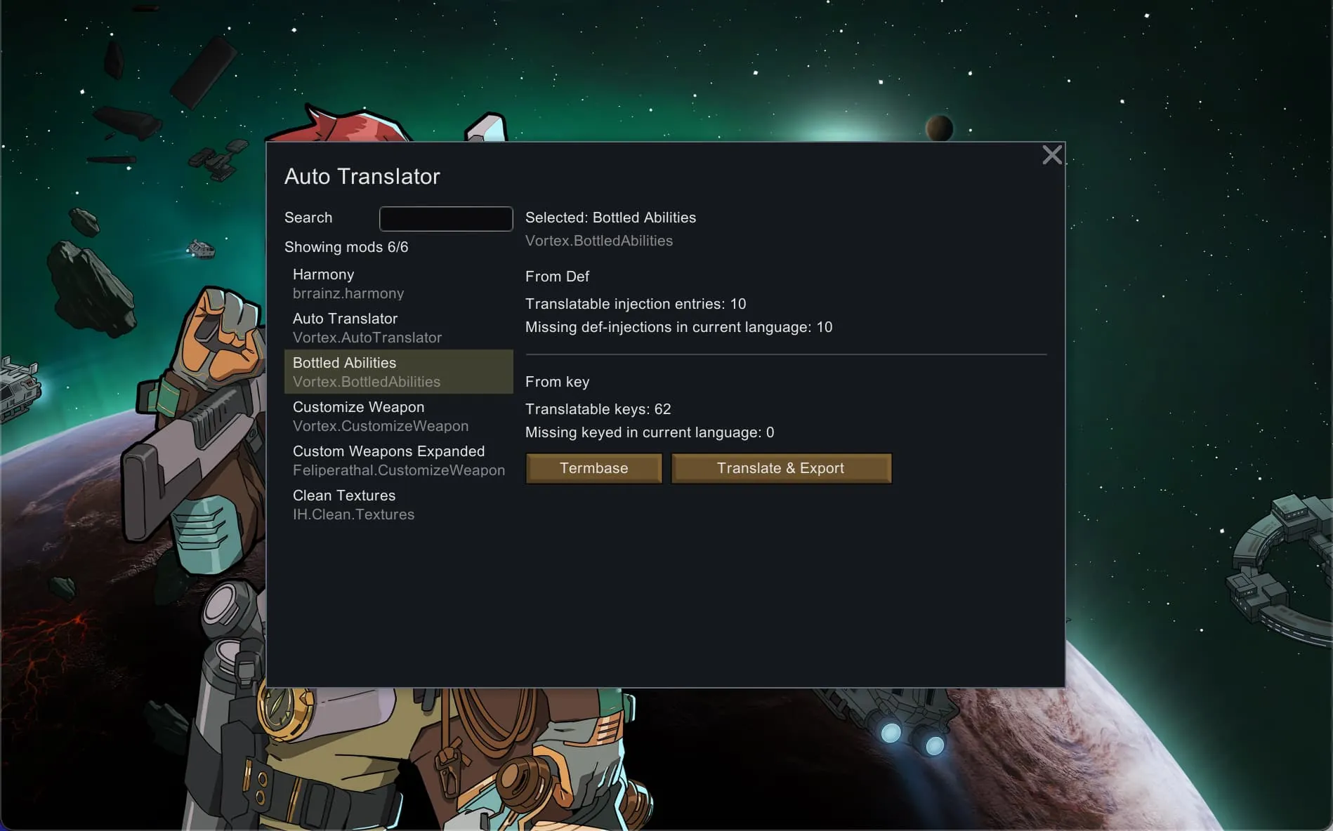
Task: Click the 'Showing mods 6/6' counter
Action: (x=346, y=247)
